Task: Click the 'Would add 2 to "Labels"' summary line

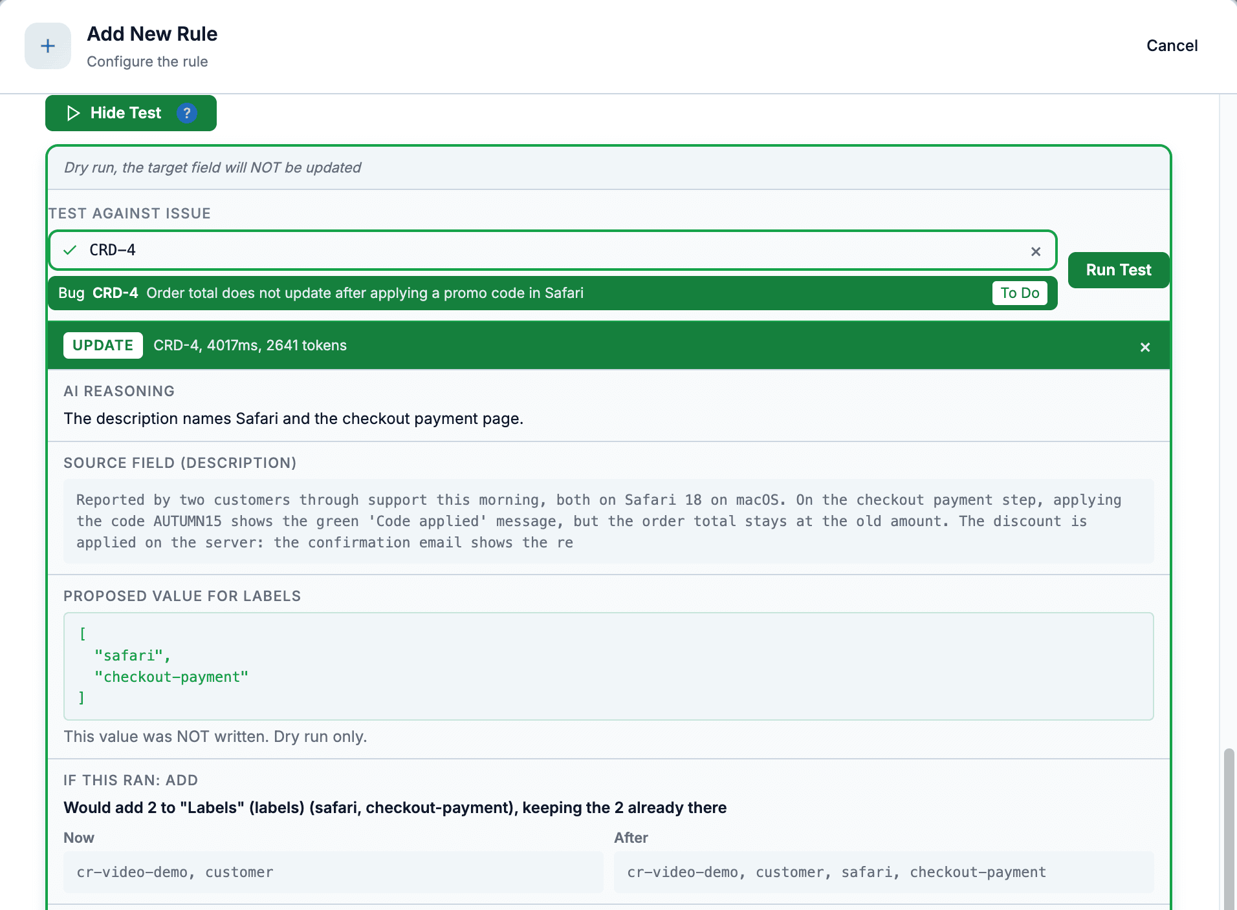Action: coord(395,808)
